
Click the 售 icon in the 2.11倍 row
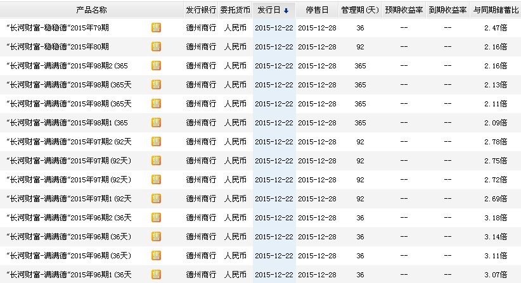[156, 103]
